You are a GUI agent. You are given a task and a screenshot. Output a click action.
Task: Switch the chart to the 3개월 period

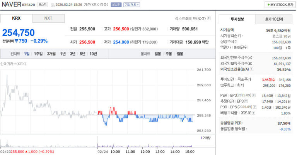(x=51, y=54)
